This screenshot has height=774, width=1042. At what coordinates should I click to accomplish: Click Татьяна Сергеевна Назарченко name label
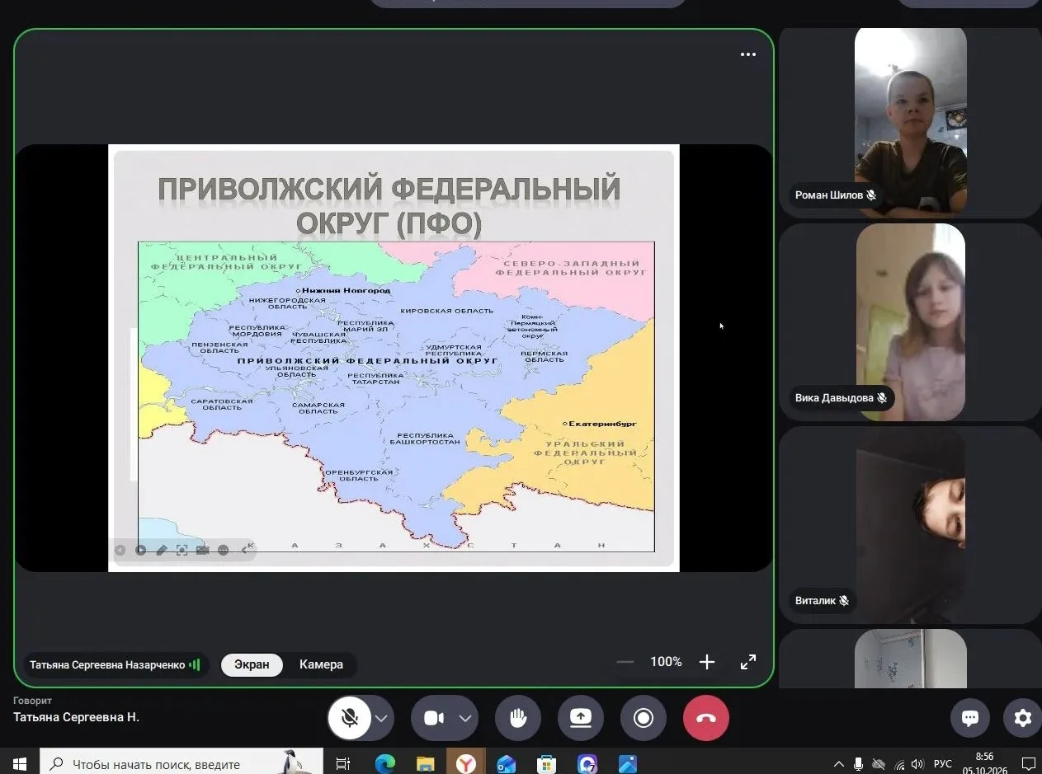(107, 664)
